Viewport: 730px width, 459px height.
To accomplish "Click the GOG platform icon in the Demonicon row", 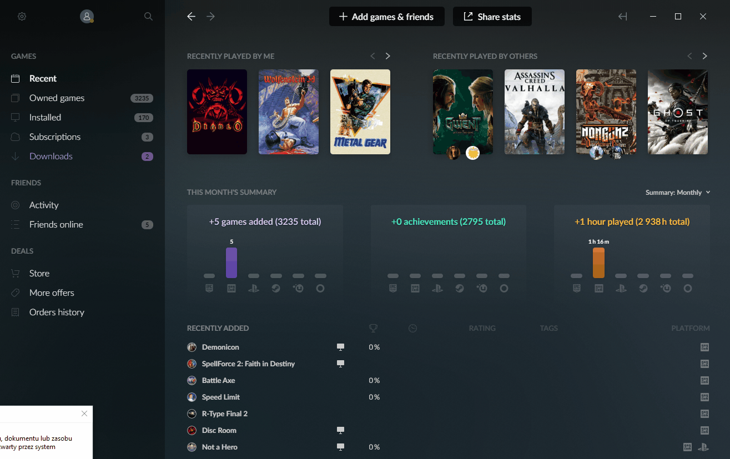I will pos(704,347).
